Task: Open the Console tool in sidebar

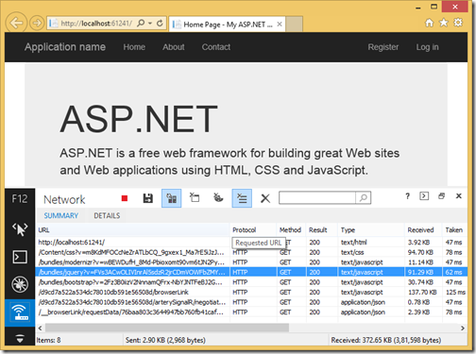Action: tap(20, 257)
